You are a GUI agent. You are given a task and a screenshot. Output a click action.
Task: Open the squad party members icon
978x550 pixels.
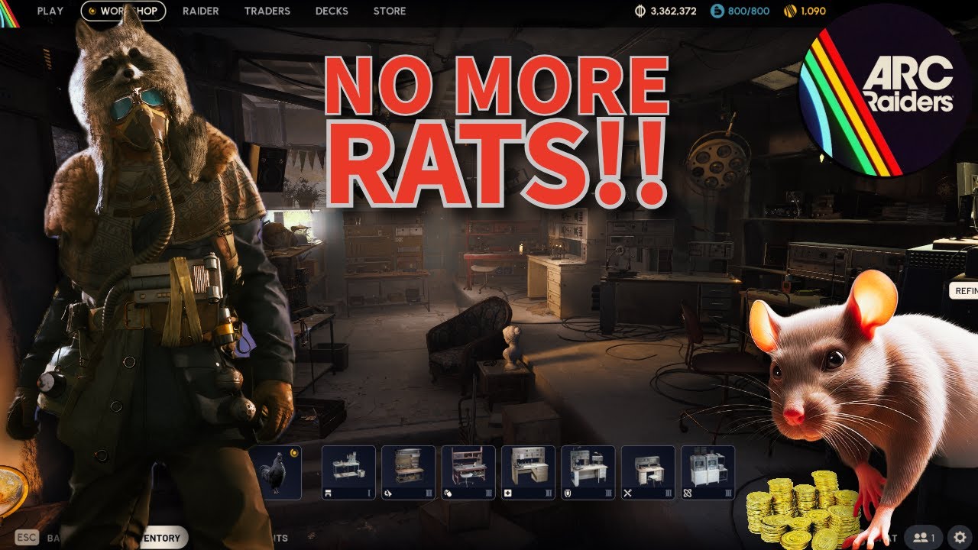(x=923, y=537)
